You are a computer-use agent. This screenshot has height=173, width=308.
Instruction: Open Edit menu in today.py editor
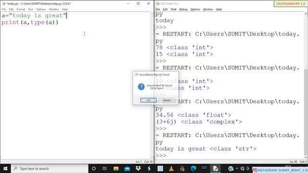pyautogui.click(x=11, y=9)
